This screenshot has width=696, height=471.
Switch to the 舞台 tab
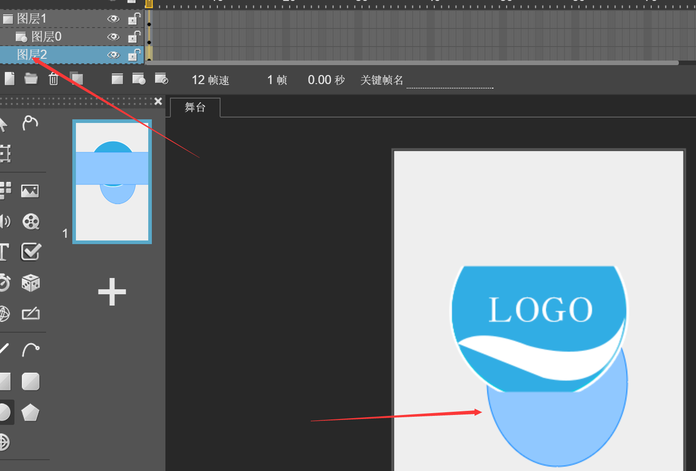click(x=195, y=108)
